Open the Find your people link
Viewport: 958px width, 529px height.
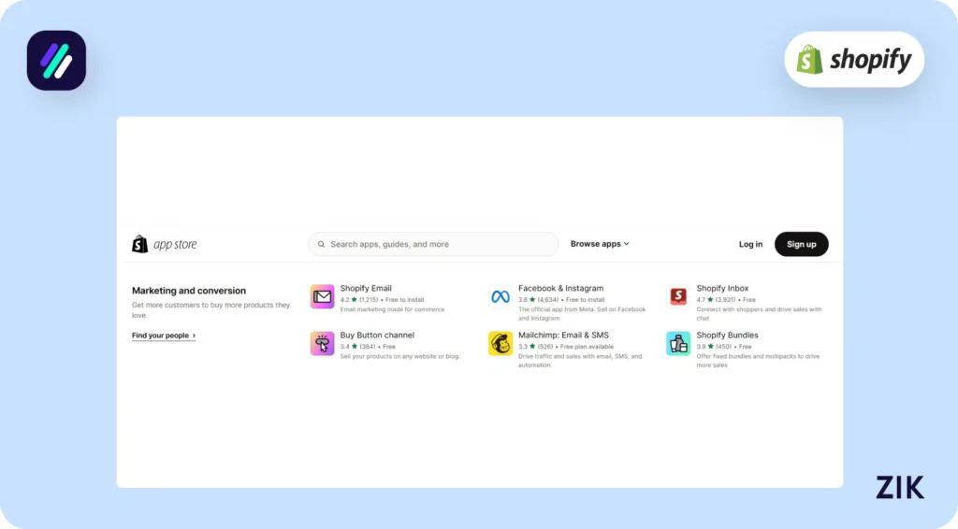point(164,336)
